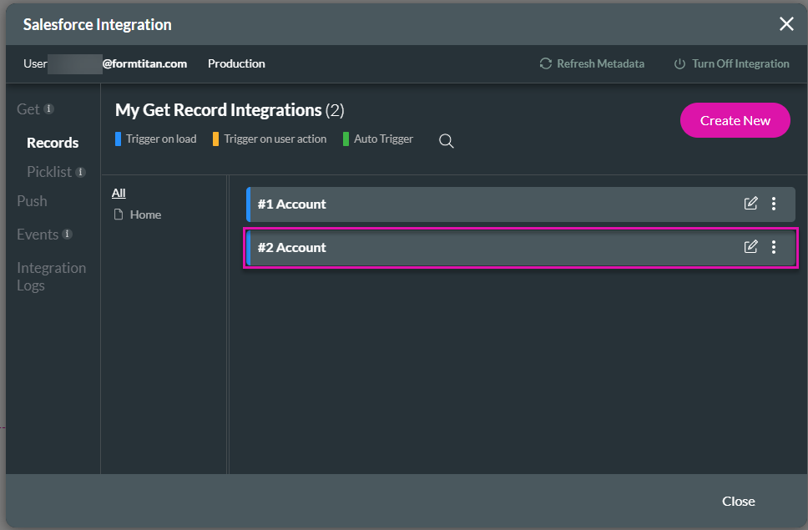Click the Close button at the bottom
Image resolution: width=808 pixels, height=530 pixels.
pyautogui.click(x=738, y=501)
